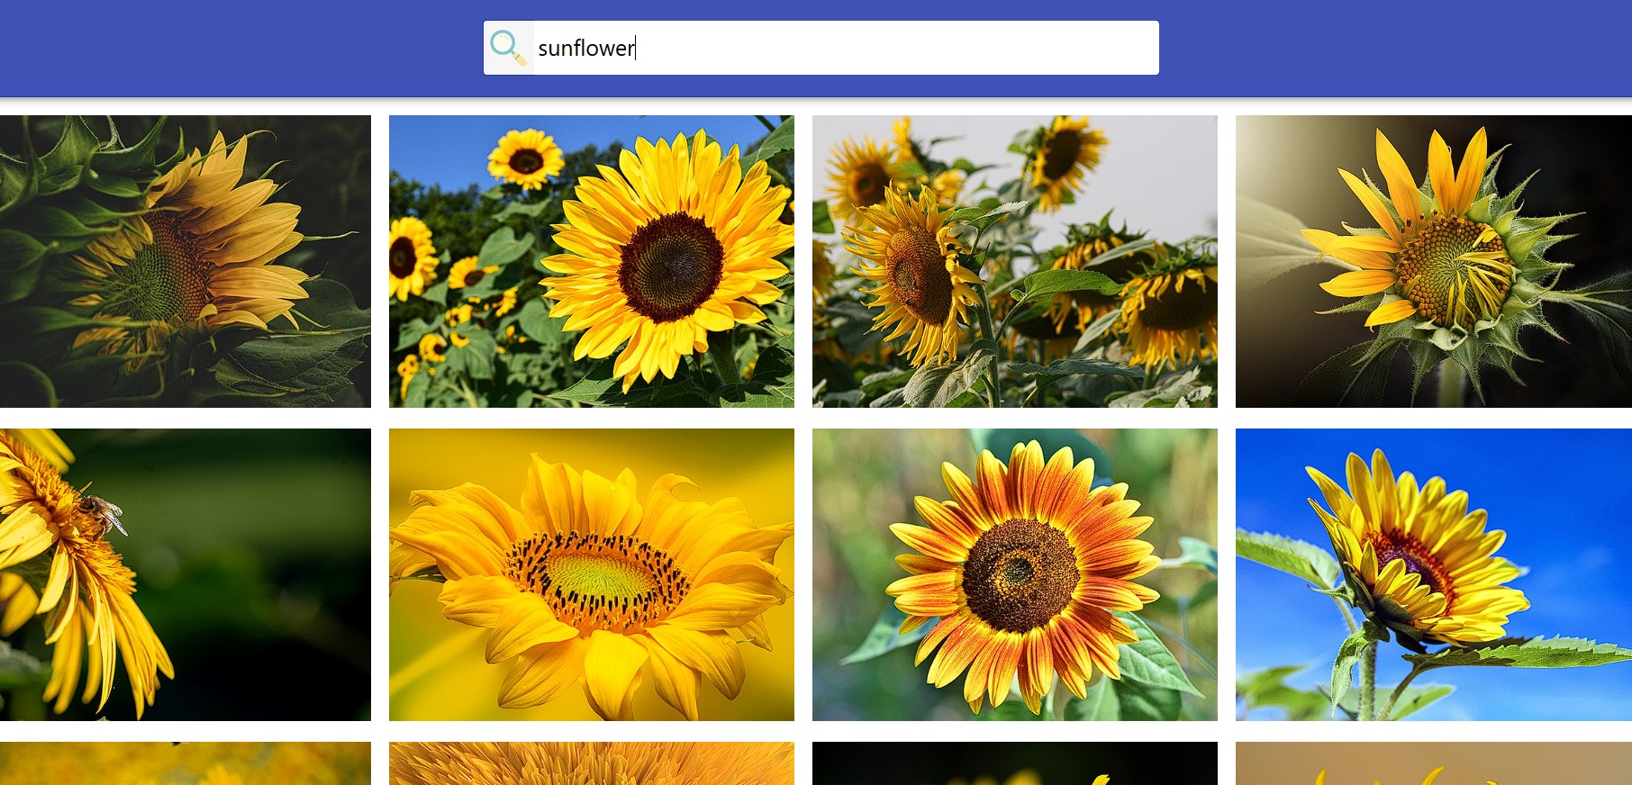Open the red-orange striped sunflower photo
Image resolution: width=1632 pixels, height=785 pixels.
tap(1015, 574)
